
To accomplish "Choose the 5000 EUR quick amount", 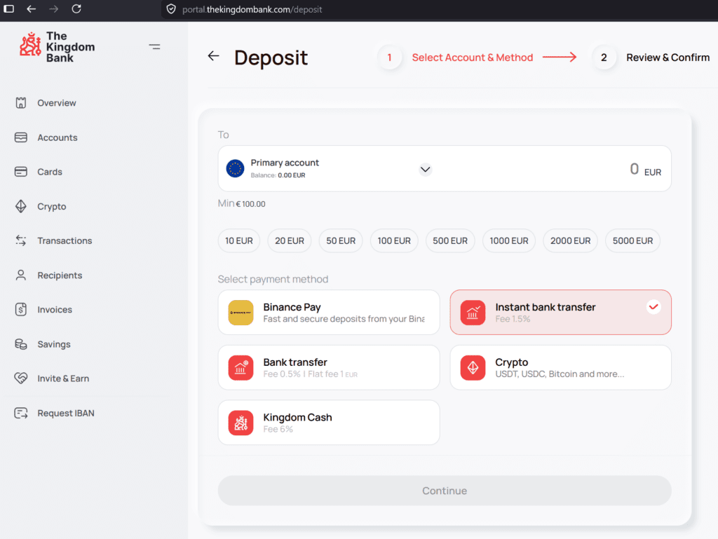I will (x=633, y=240).
